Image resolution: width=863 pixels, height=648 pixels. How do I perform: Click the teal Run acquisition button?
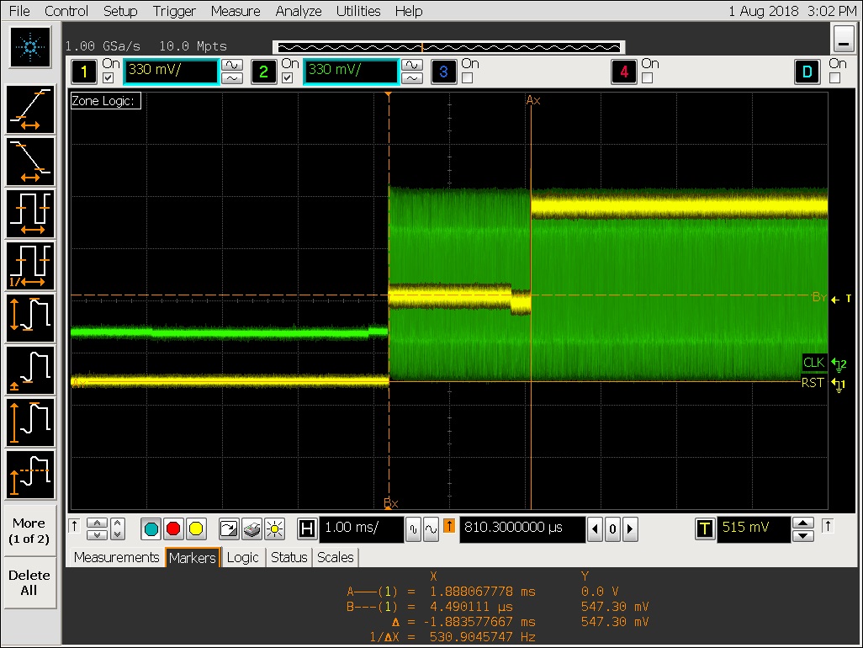151,529
